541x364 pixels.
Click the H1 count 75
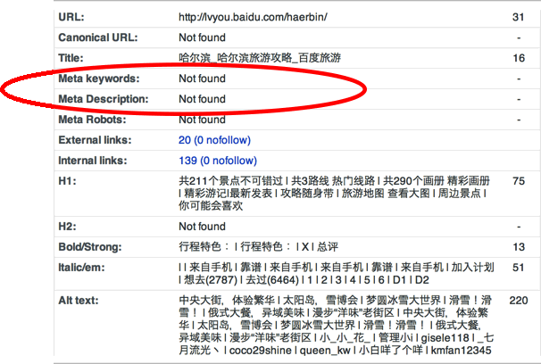519,181
